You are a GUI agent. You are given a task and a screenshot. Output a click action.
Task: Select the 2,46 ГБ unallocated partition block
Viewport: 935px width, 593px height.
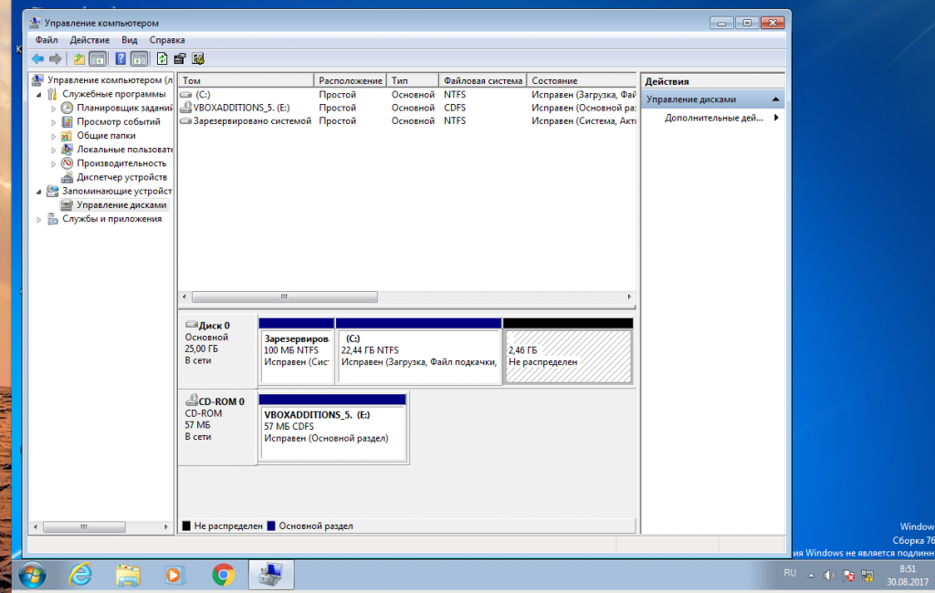pyautogui.click(x=569, y=357)
